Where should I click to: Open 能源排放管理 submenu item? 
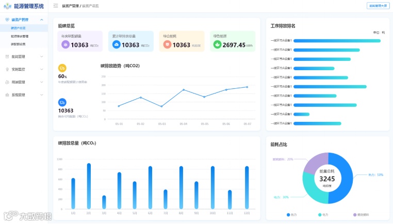pyautogui.click(x=24, y=36)
